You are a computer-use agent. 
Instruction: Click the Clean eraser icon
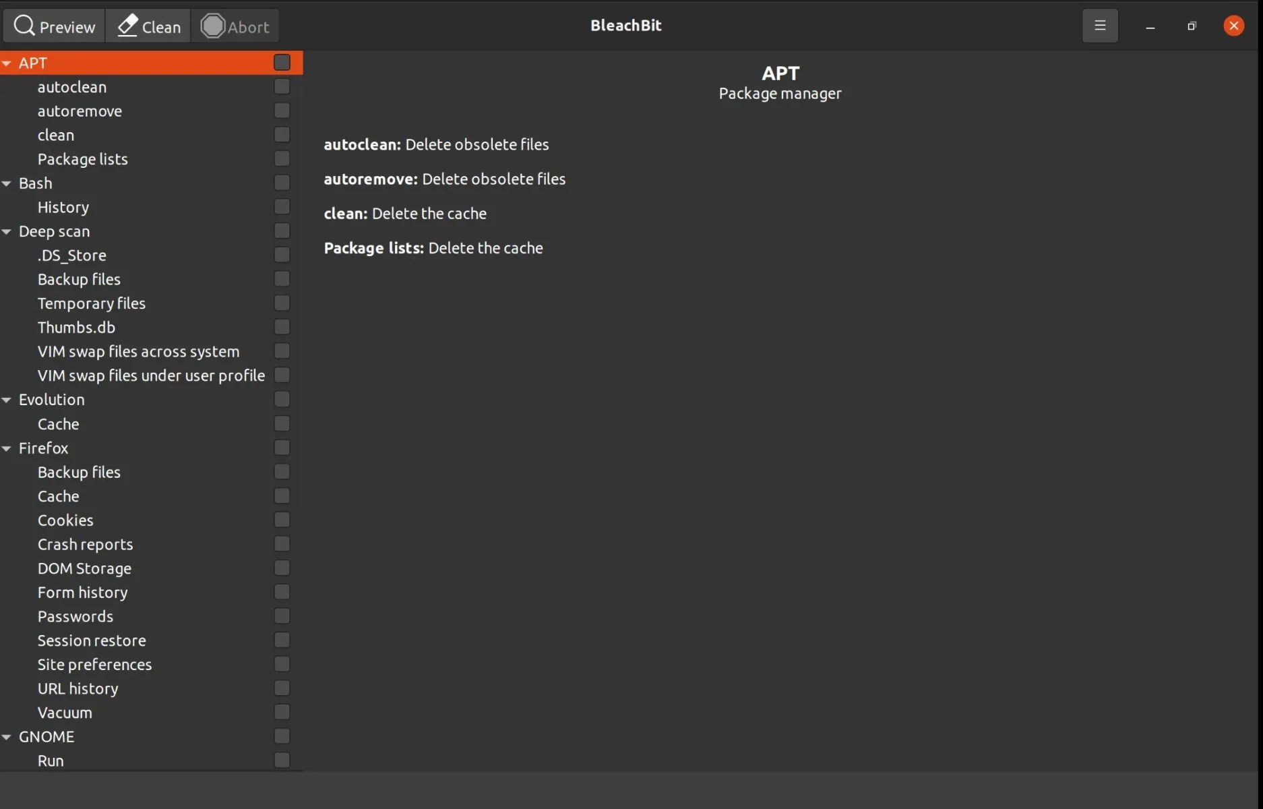[127, 26]
